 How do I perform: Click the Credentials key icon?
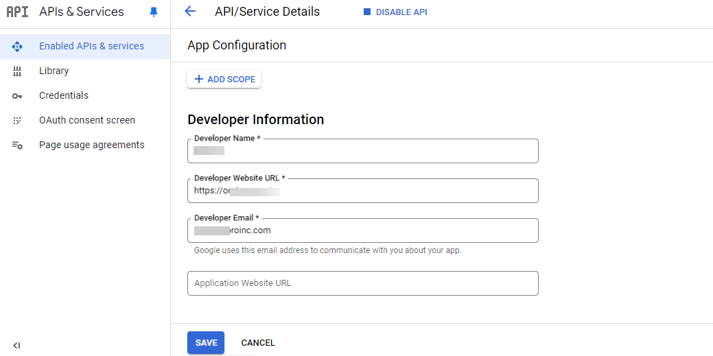pos(18,96)
